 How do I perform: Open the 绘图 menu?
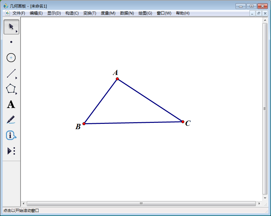(x=145, y=13)
